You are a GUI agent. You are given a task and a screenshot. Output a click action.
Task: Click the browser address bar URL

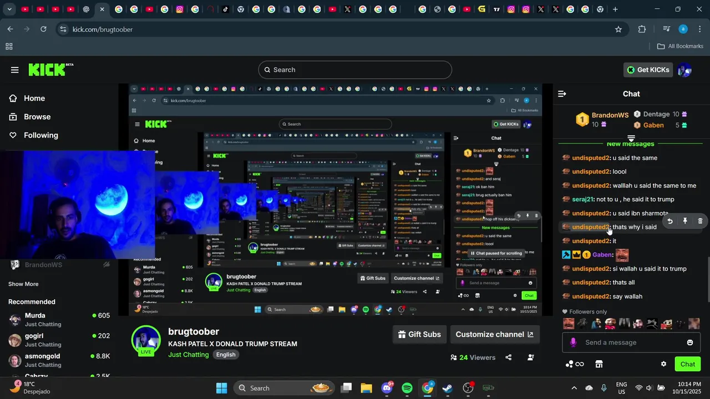coord(103,29)
